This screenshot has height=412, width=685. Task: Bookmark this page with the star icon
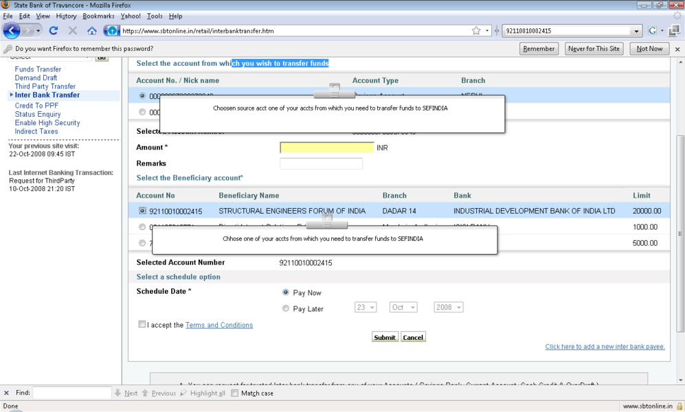[x=475, y=31]
